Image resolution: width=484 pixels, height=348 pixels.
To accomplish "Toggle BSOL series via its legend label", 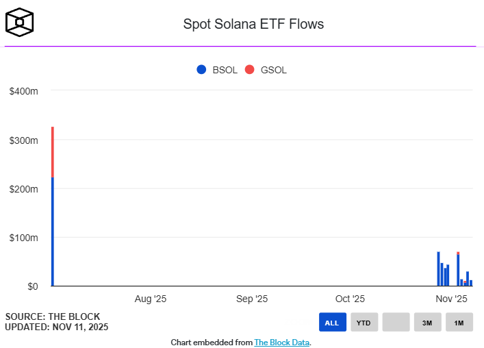I will coord(225,70).
